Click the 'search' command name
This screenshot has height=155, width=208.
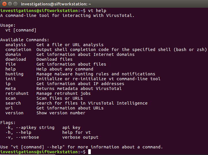tap(13, 103)
